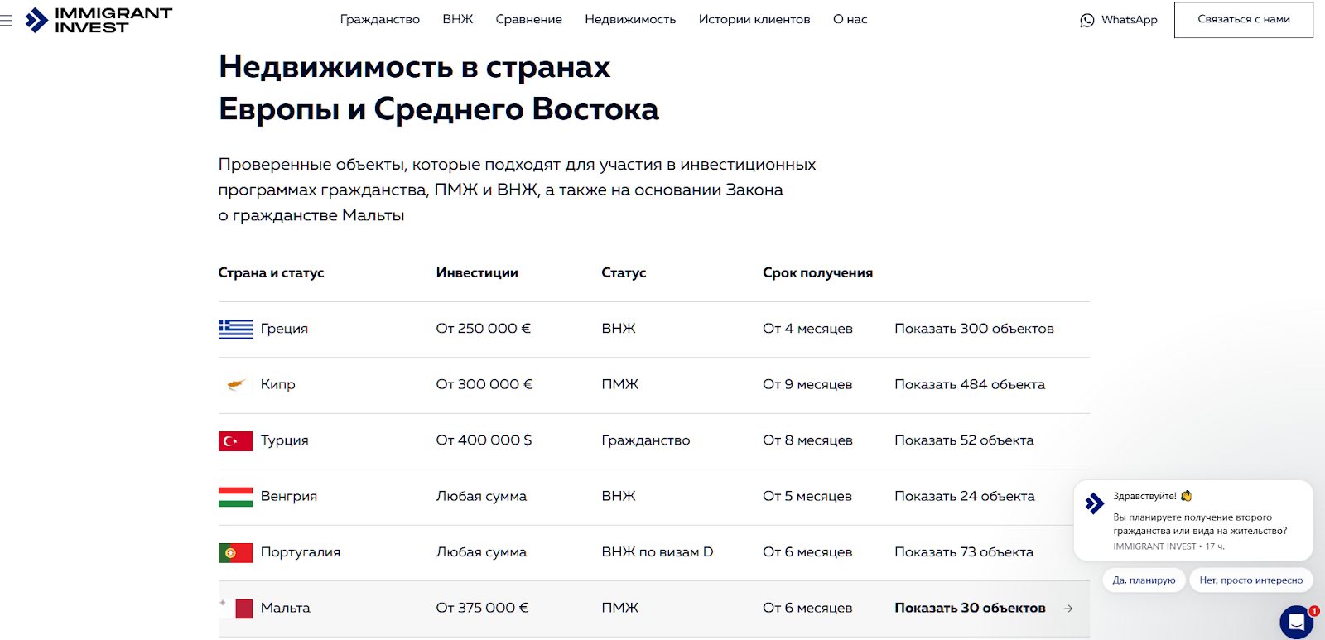Click the Greece flag icon
This screenshot has height=640, width=1325.
tap(235, 329)
